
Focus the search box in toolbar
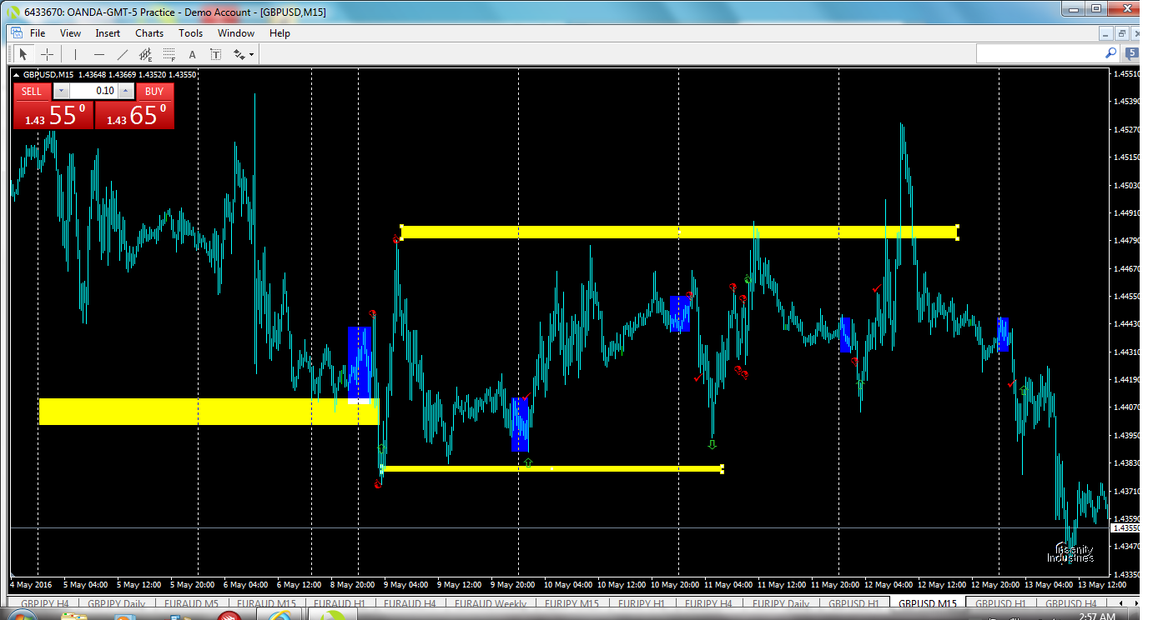pos(1040,53)
